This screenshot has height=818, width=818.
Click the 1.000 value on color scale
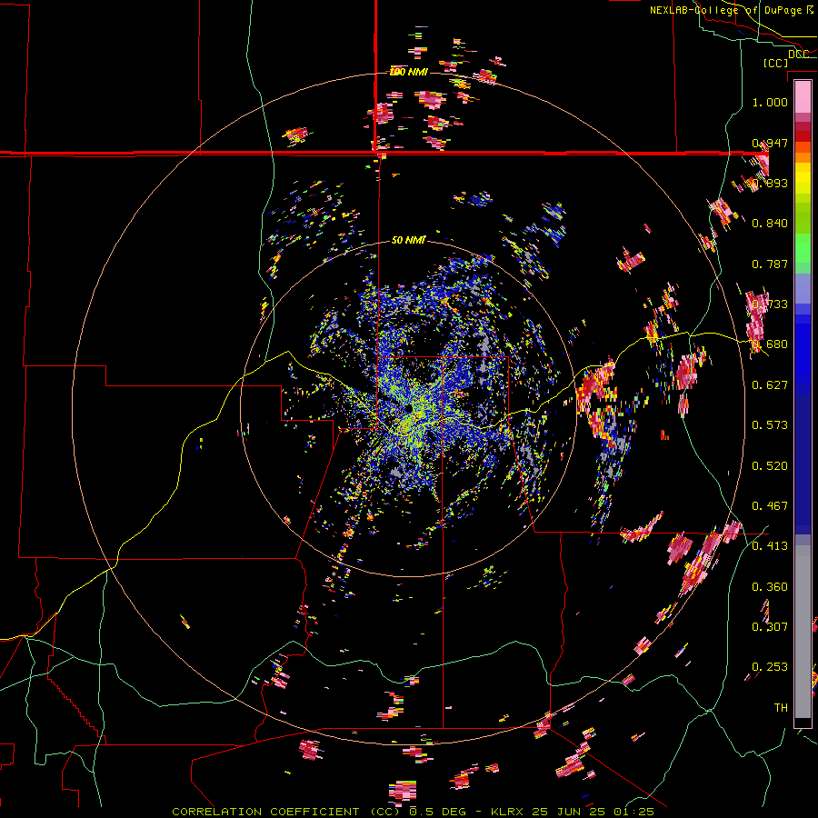tap(770, 102)
